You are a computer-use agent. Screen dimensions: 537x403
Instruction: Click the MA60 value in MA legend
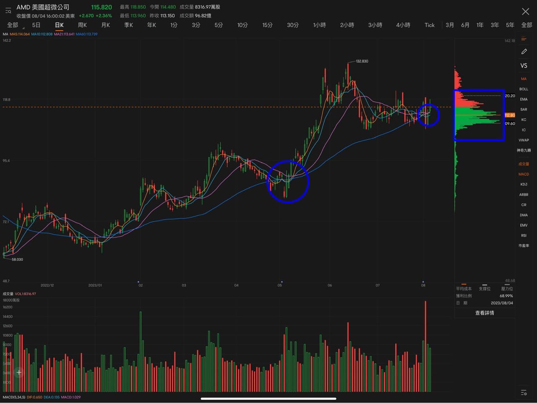tap(86, 34)
